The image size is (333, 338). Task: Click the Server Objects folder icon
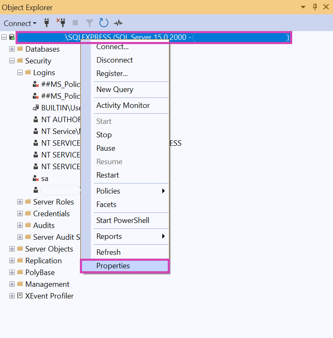pos(20,248)
